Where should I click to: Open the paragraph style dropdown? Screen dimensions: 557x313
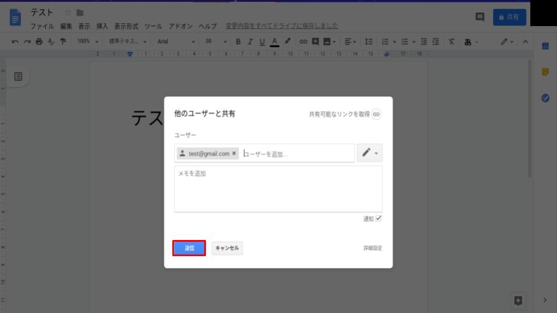click(128, 41)
